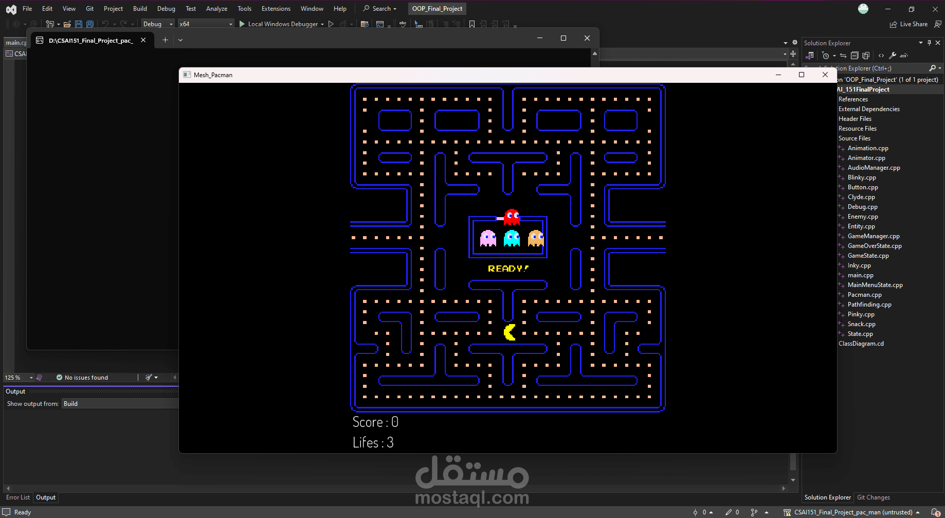Switch to the Git Changes tab

click(x=874, y=497)
